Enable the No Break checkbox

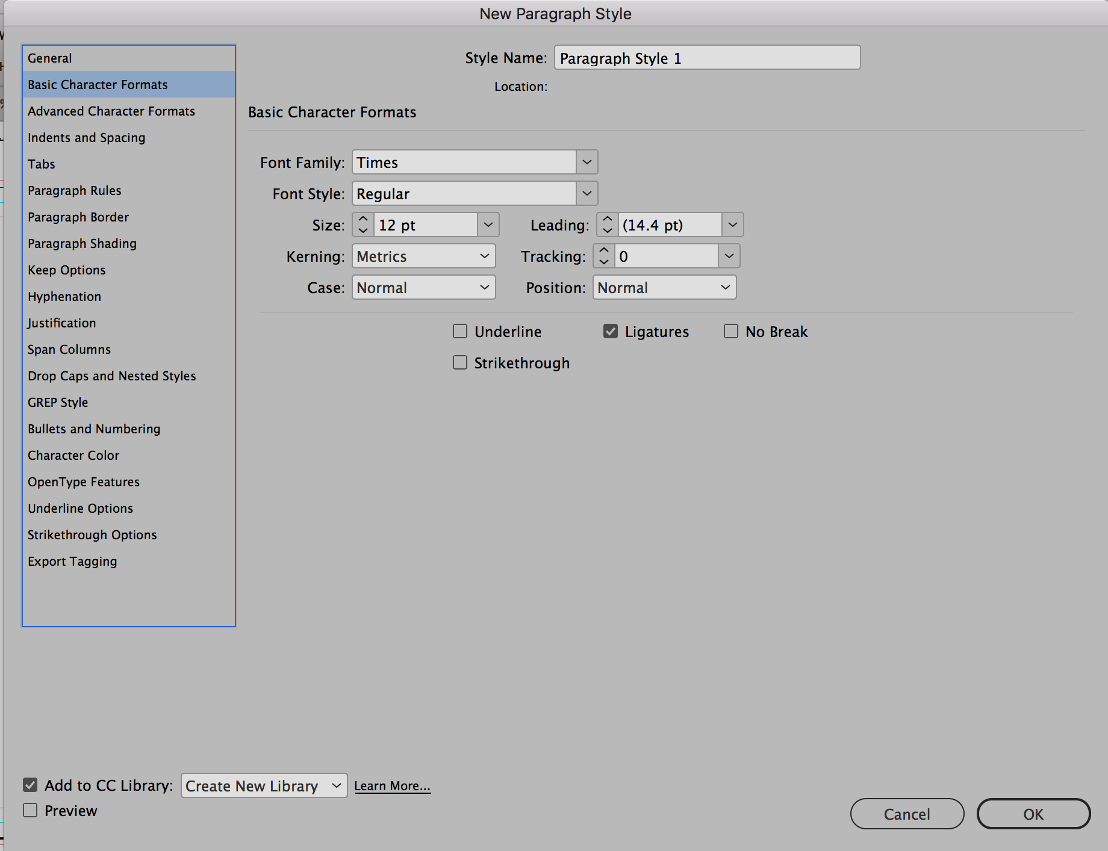pos(731,332)
